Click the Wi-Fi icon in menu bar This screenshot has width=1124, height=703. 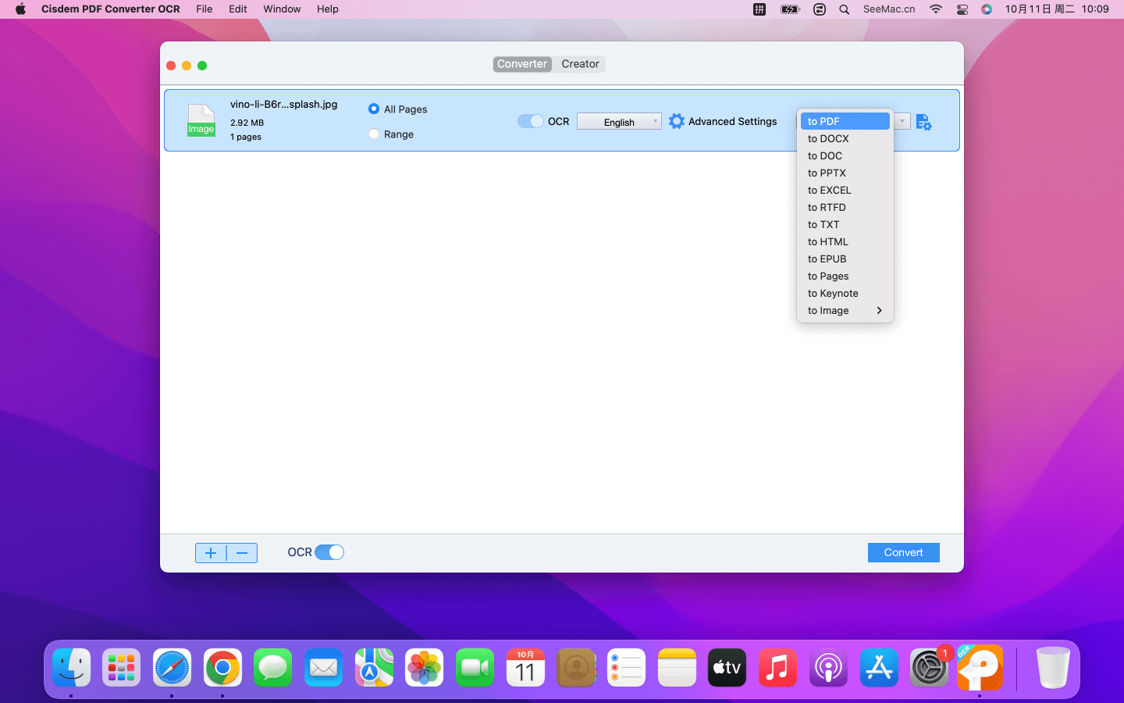pyautogui.click(x=936, y=9)
